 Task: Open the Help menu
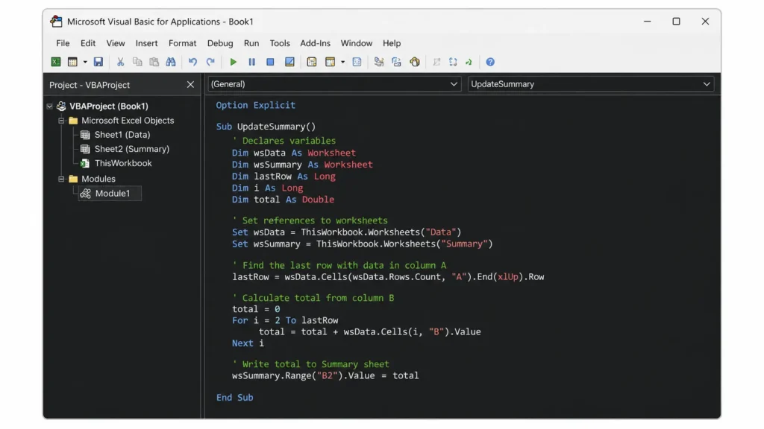coord(392,43)
